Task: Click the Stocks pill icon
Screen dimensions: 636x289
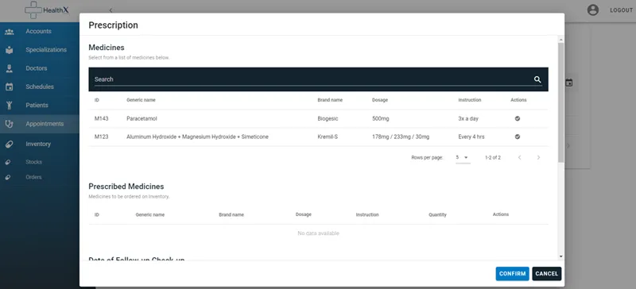Action: 8,162
